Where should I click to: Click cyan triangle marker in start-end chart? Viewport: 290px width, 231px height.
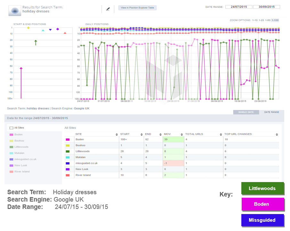(43, 30)
